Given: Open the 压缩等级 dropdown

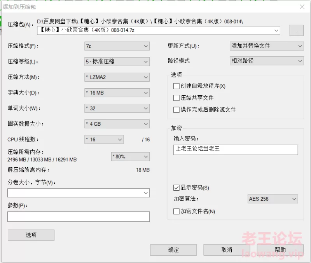Looking at the screenshot, I should pos(117,61).
